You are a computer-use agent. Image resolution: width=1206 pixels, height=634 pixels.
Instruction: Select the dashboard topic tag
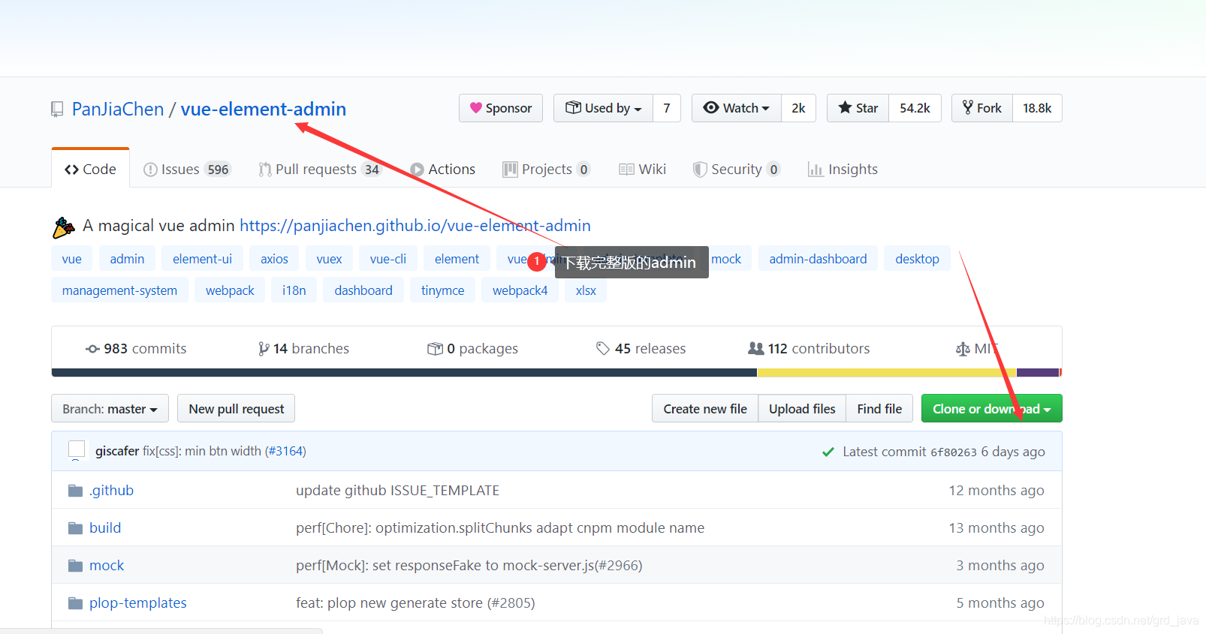click(x=363, y=290)
